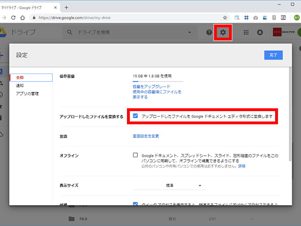Click the 完了 button
The width and height of the screenshot is (301, 226).
[x=273, y=55]
